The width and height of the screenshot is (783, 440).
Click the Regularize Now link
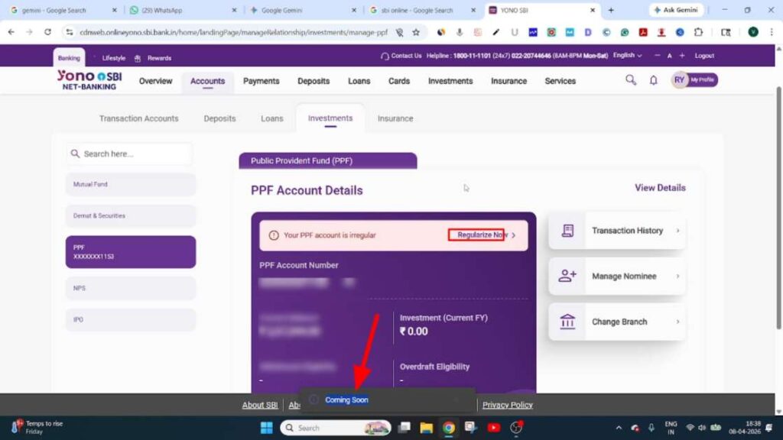pos(479,235)
